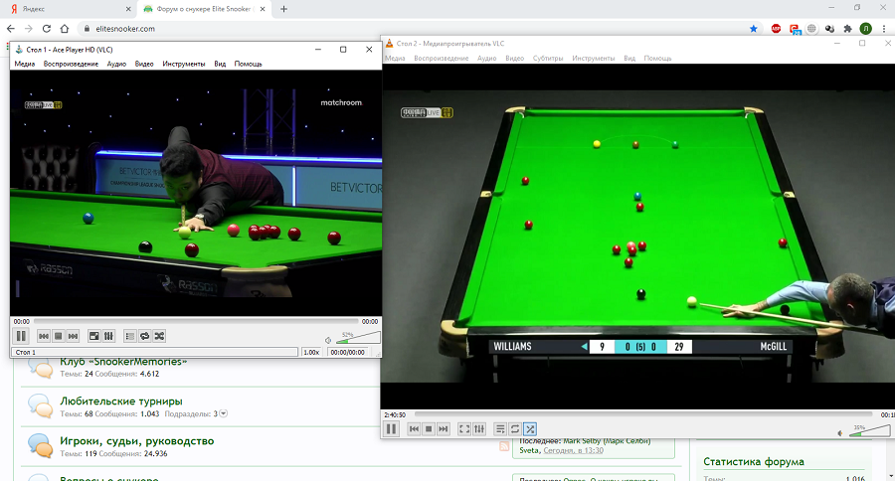Open extended settings in Стол 2 VLC window

(x=479, y=428)
